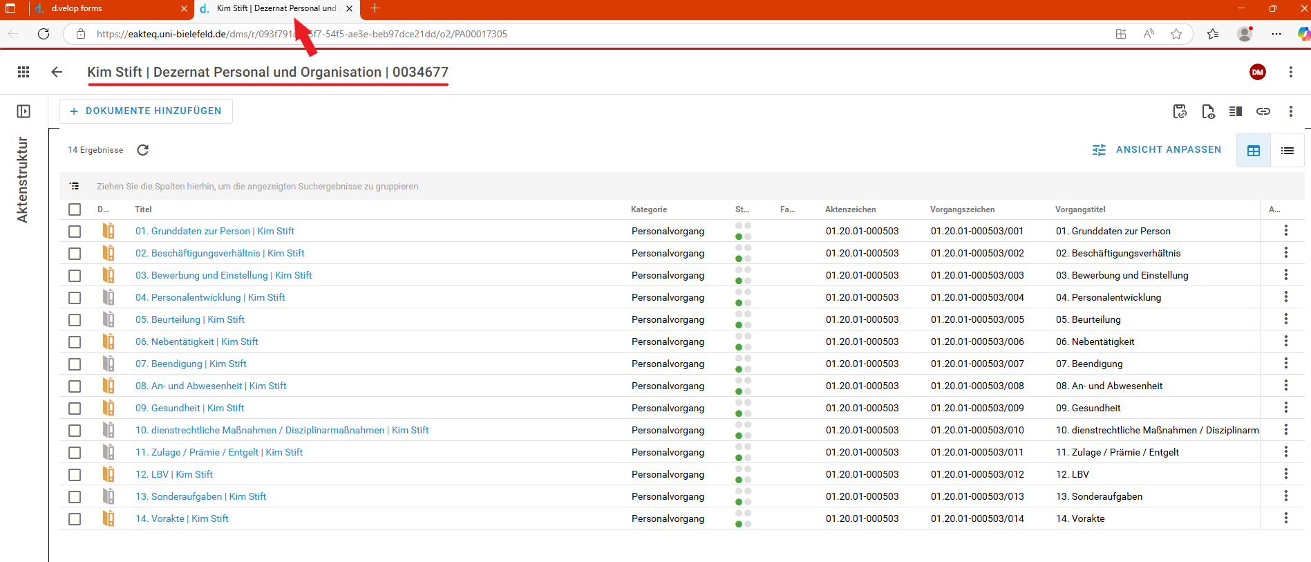The image size is (1311, 562).
Task: Select the checkbox for row 07. Beendigung
Action: [x=75, y=364]
